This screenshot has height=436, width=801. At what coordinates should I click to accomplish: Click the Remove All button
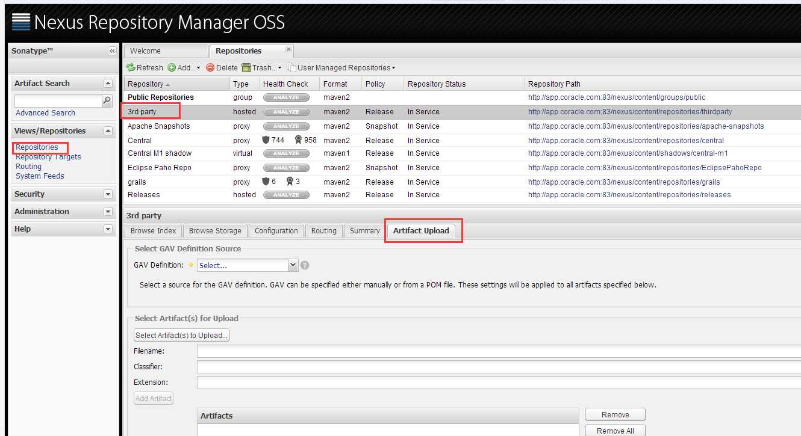[x=616, y=431]
